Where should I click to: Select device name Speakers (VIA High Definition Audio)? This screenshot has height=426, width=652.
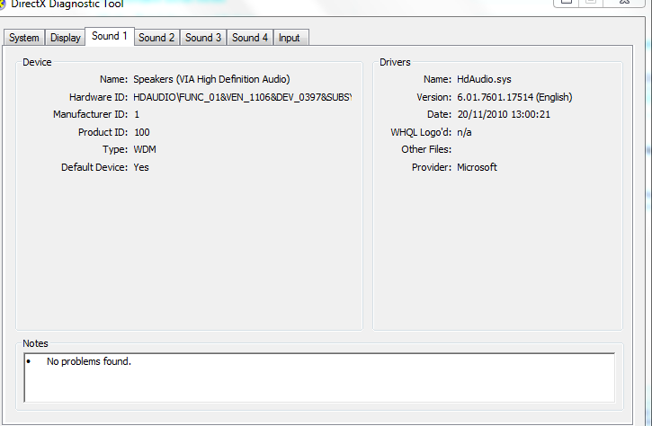(x=211, y=79)
